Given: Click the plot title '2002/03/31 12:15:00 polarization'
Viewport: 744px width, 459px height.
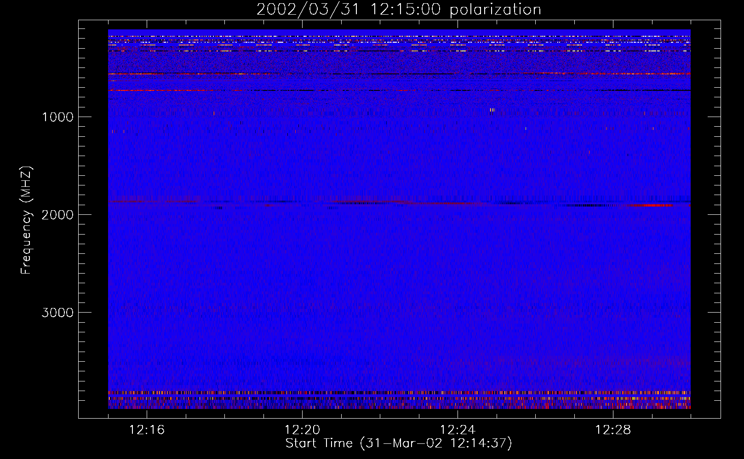Looking at the screenshot, I should 399,10.
